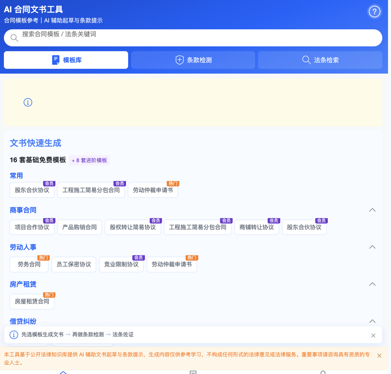Open the help question mark icon

click(x=374, y=12)
